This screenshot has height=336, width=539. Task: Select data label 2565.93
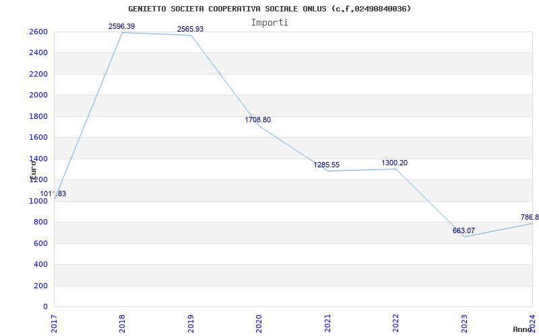coord(191,29)
